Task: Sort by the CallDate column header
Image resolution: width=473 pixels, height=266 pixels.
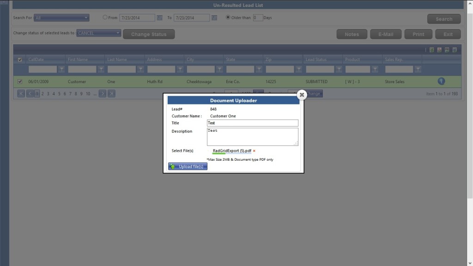Action: click(x=36, y=60)
